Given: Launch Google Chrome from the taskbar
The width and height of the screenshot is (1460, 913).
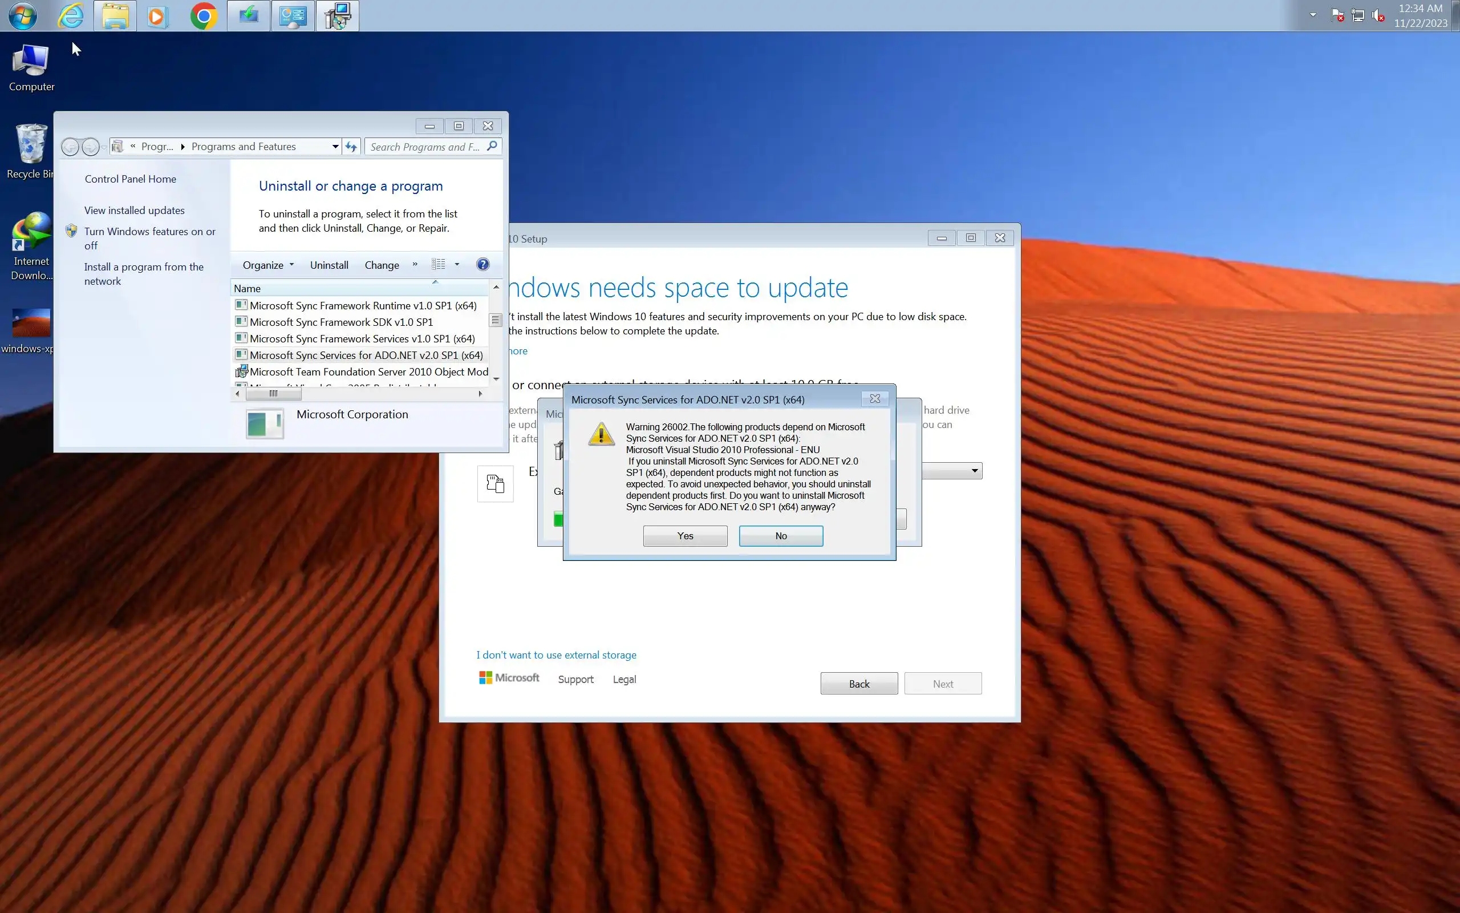Looking at the screenshot, I should (203, 17).
